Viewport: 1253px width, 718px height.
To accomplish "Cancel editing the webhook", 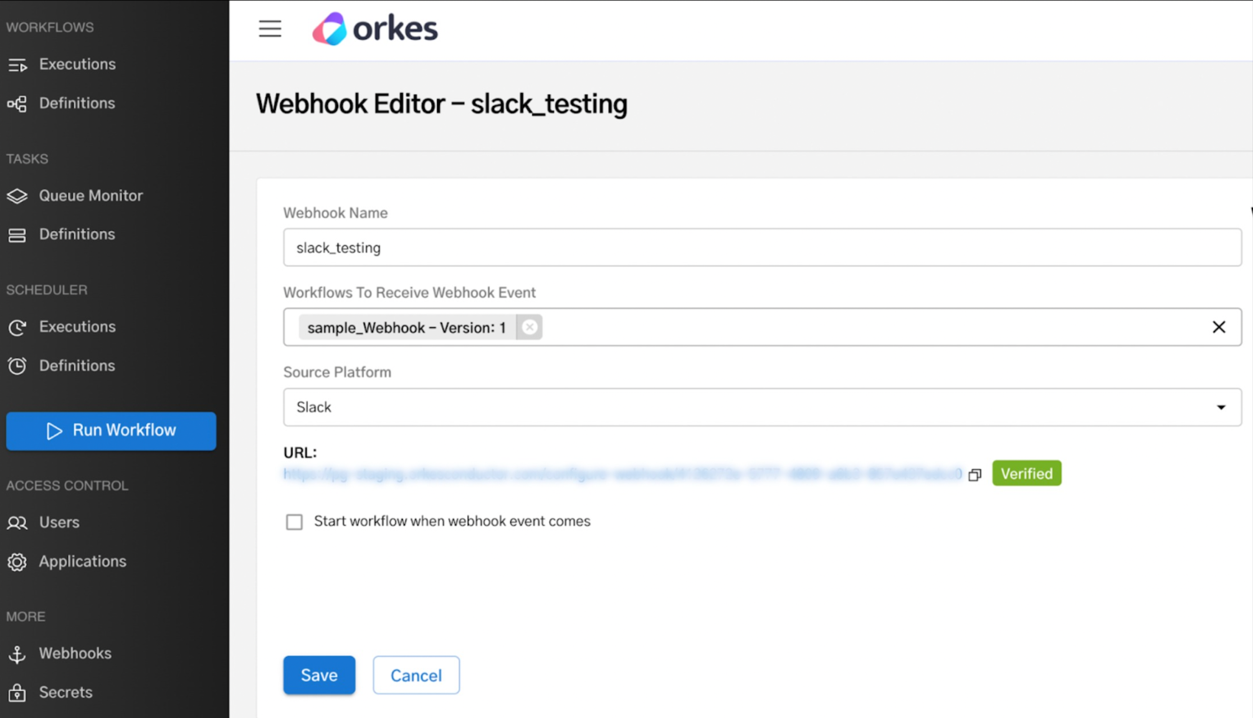I will [x=416, y=675].
